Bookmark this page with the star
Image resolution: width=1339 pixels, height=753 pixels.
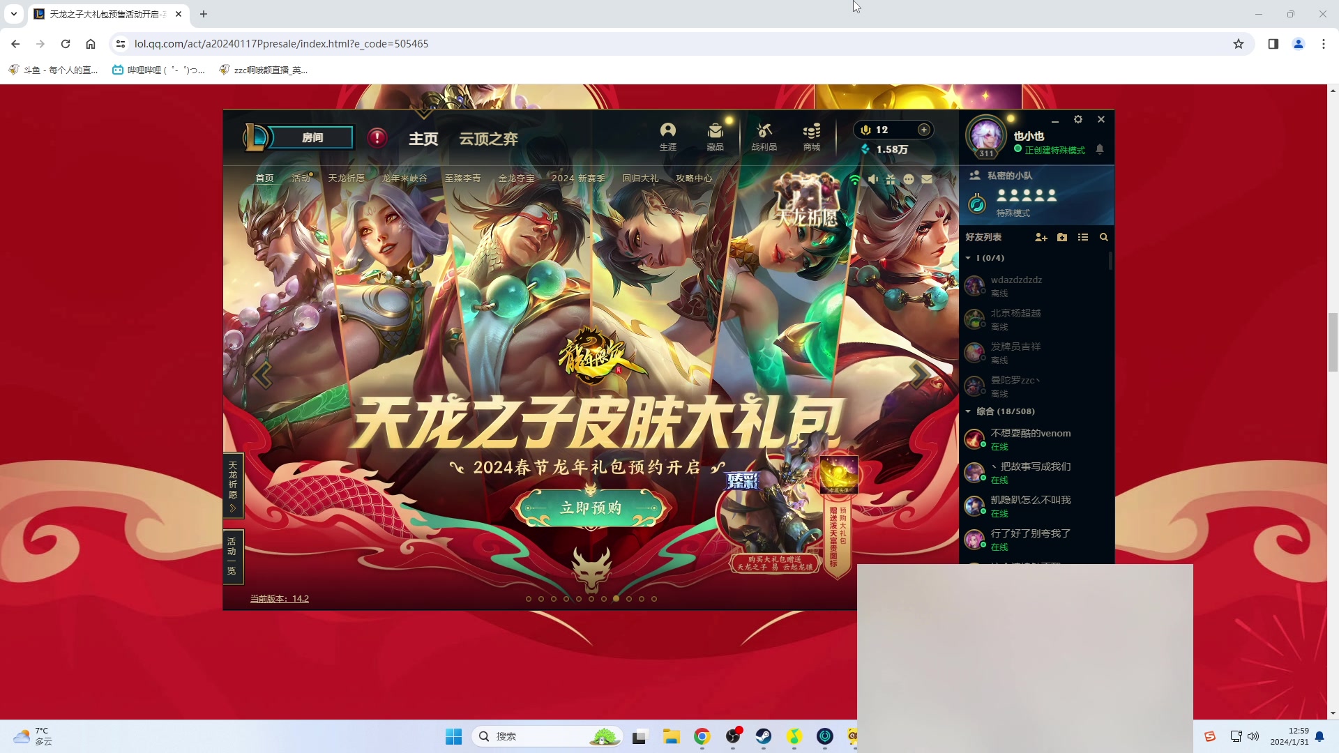(1239, 44)
